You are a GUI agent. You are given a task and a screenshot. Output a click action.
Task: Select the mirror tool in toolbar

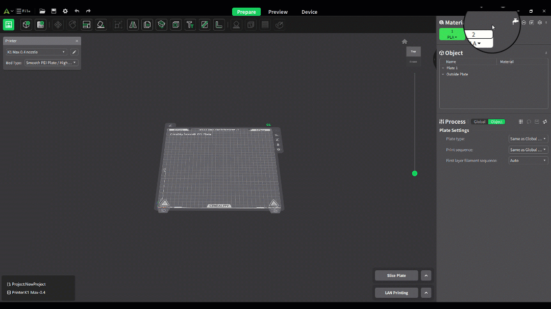pos(133,24)
